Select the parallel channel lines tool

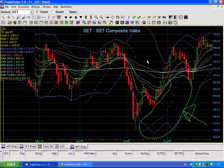54,17
